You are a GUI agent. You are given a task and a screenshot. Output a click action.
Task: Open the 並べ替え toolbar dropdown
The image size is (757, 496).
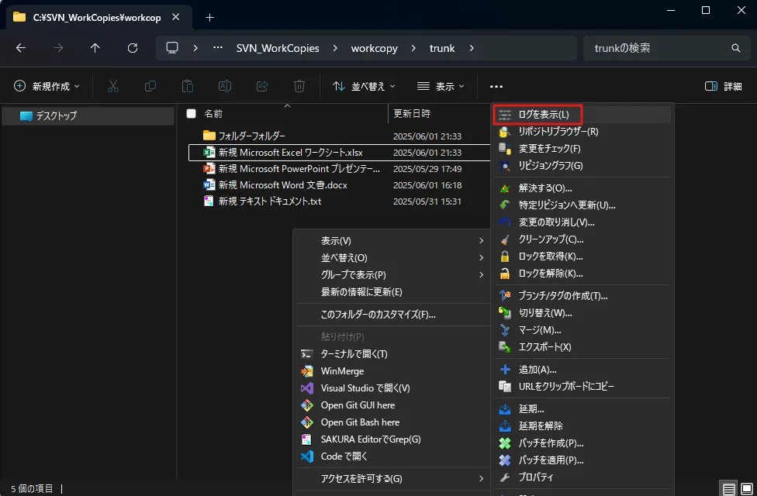coord(364,86)
